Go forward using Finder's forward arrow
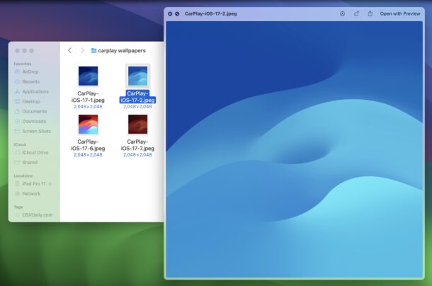The image size is (432, 286). [x=82, y=51]
